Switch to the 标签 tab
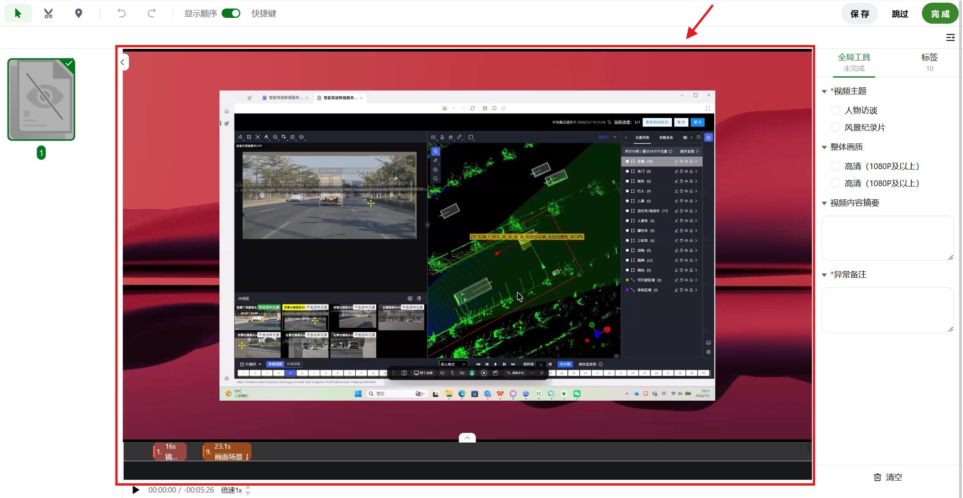This screenshot has height=498, width=963. 929,62
